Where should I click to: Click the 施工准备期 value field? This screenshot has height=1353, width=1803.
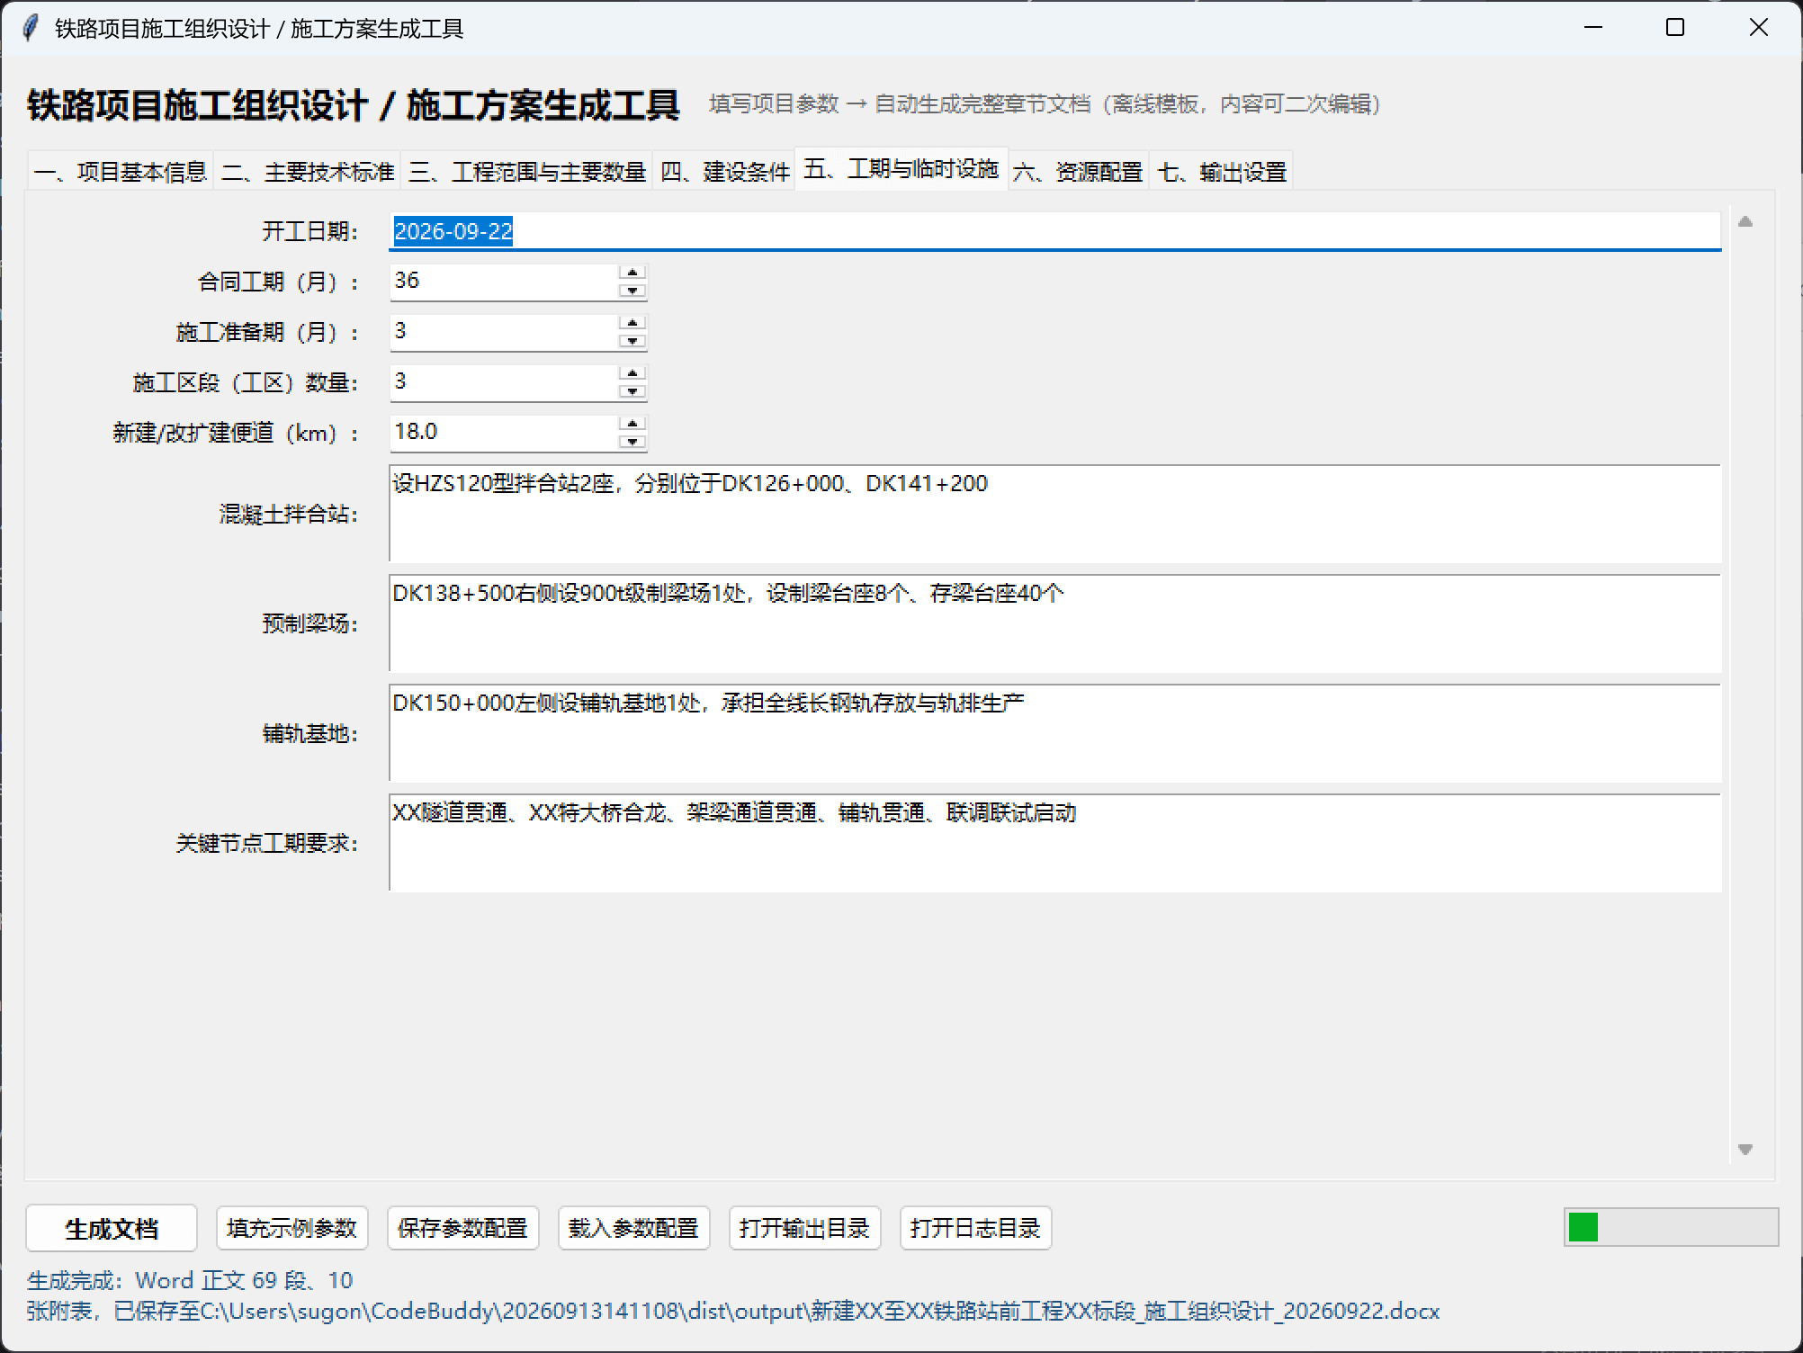504,332
